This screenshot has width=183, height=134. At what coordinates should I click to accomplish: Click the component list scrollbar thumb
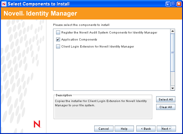click(173, 52)
